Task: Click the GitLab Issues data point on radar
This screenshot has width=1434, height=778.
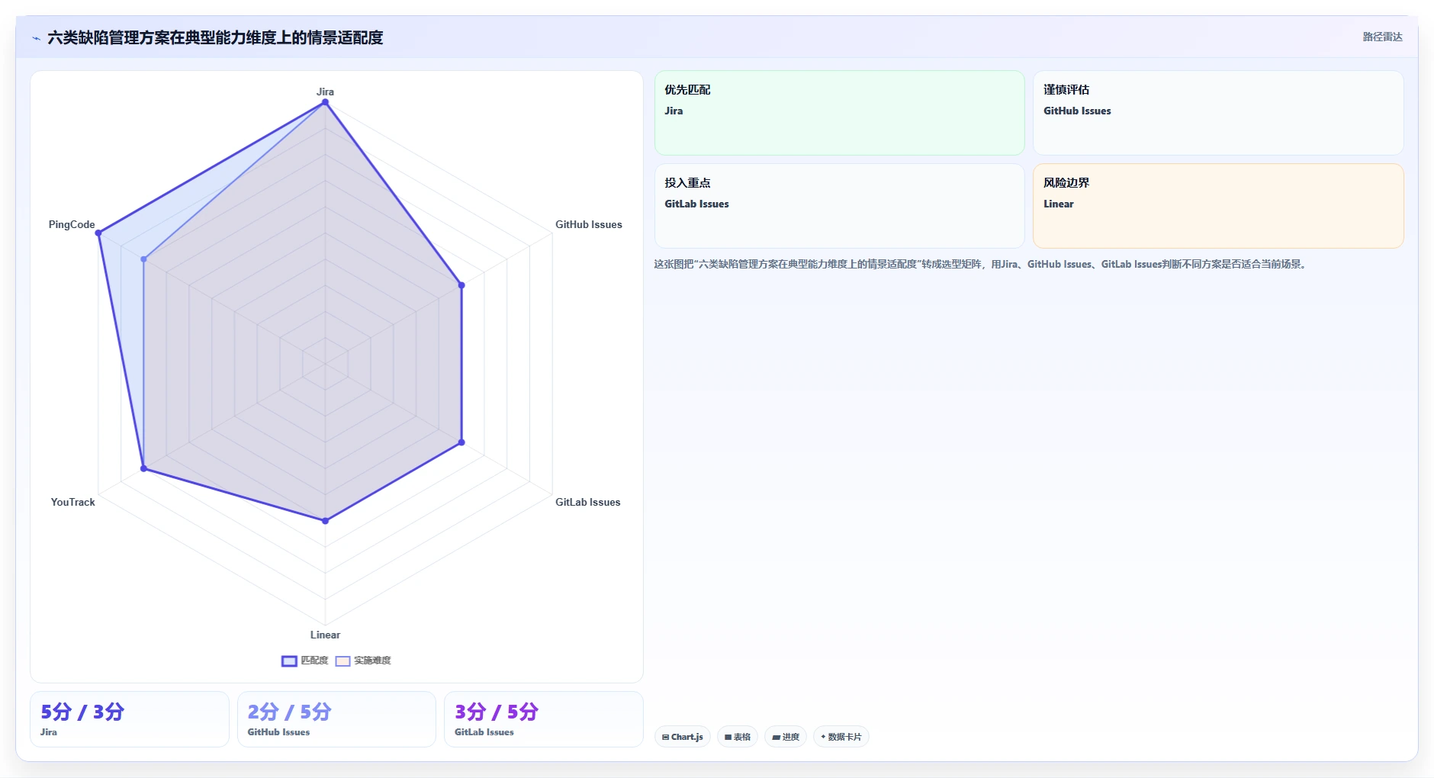Action: click(x=461, y=442)
